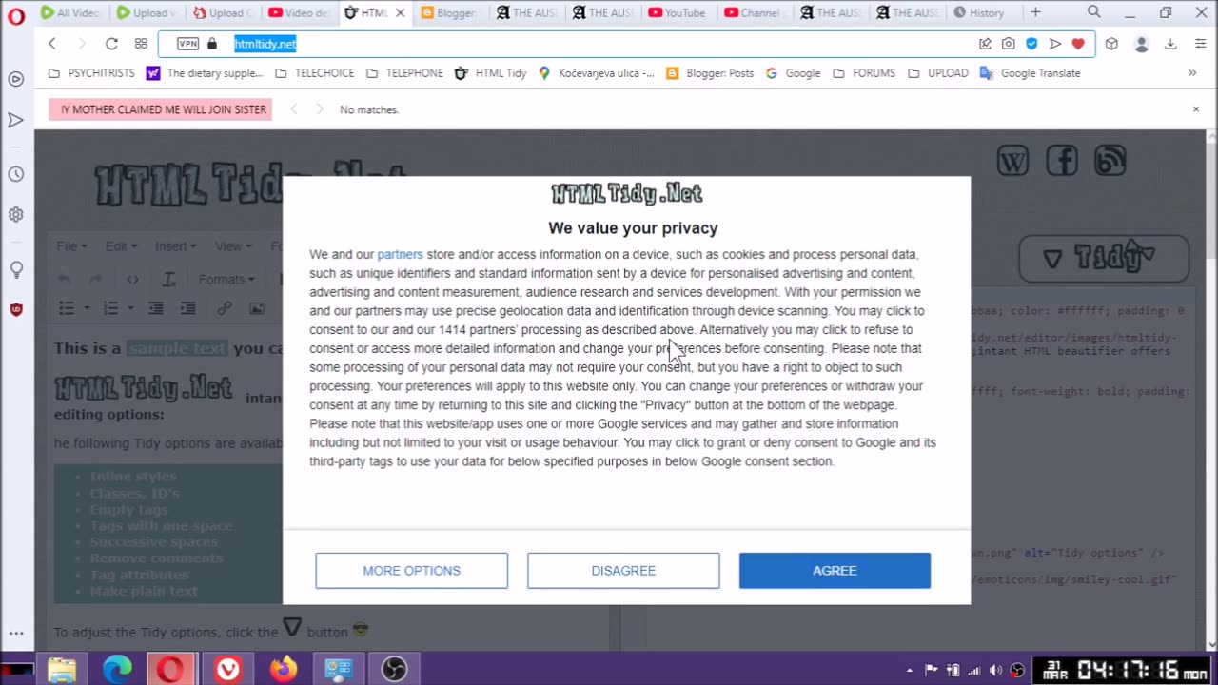This screenshot has width=1218, height=685.
Task: Click the red uBlock shield sidebar icon
Action: (15, 309)
